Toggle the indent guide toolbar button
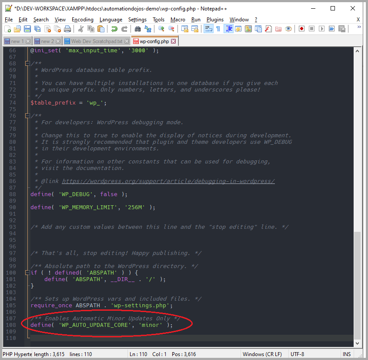This screenshot has height=360, width=368. tap(228, 29)
